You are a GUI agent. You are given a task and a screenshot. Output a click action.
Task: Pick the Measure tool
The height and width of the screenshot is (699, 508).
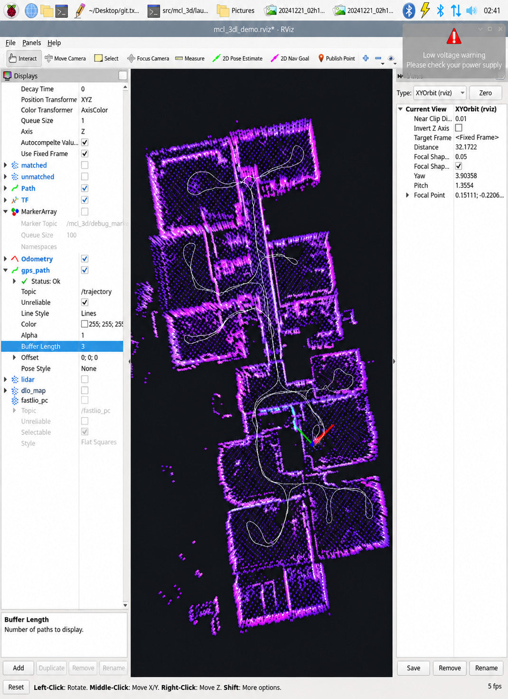(x=189, y=58)
